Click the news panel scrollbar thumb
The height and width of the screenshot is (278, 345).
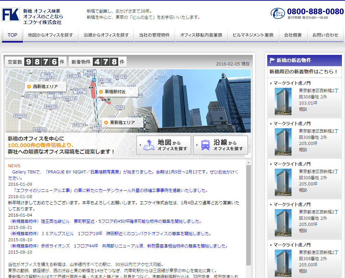click(x=248, y=215)
